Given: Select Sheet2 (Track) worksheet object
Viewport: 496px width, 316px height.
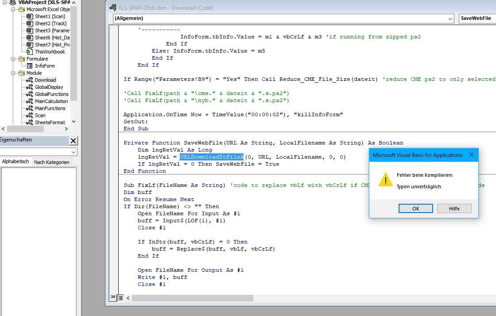Looking at the screenshot, I should pyautogui.click(x=50, y=23).
